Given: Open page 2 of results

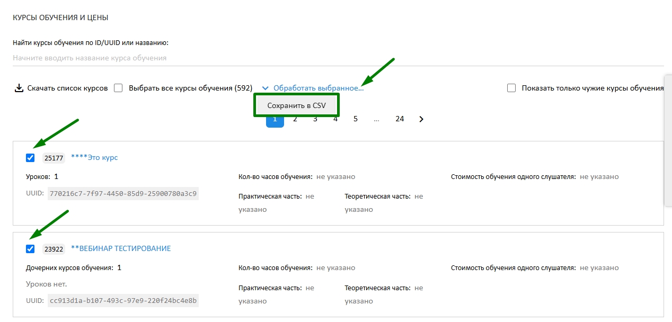Looking at the screenshot, I should click(x=295, y=119).
